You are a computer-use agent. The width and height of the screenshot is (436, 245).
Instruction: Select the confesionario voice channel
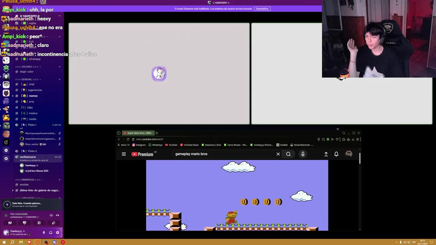pos(28,157)
